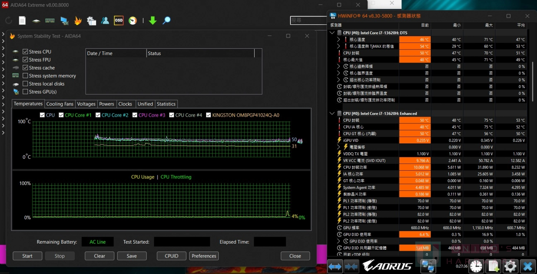This screenshot has width=537, height=274.
Task: Click the greyed refresh icon in AIDA64 toolbar
Action: coord(8,20)
